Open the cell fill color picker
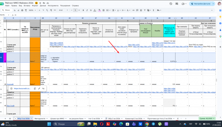Image resolution: width=222 pixels, height=127 pixels. point(99,10)
